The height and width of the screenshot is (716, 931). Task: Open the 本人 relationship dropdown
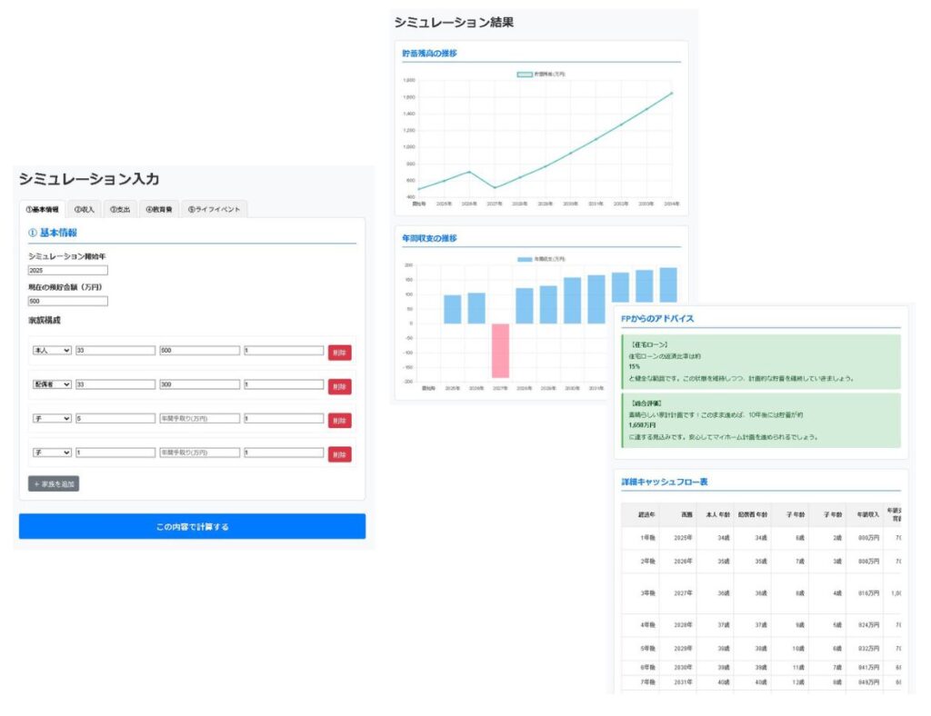pos(51,351)
